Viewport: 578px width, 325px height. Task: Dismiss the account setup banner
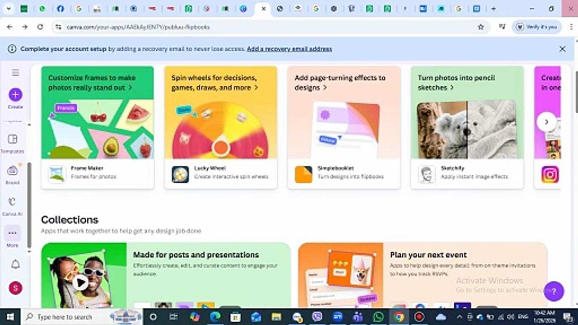pos(562,49)
